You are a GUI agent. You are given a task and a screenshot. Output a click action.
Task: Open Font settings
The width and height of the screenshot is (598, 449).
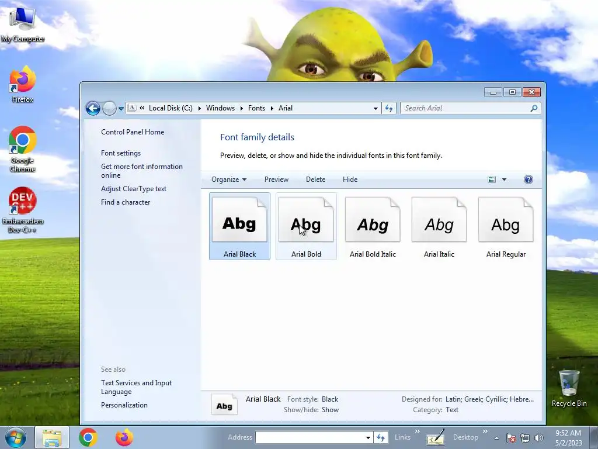click(120, 153)
